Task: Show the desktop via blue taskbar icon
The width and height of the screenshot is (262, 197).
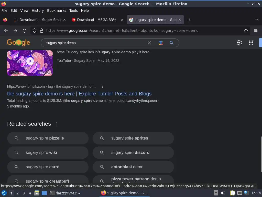Action: point(44,193)
